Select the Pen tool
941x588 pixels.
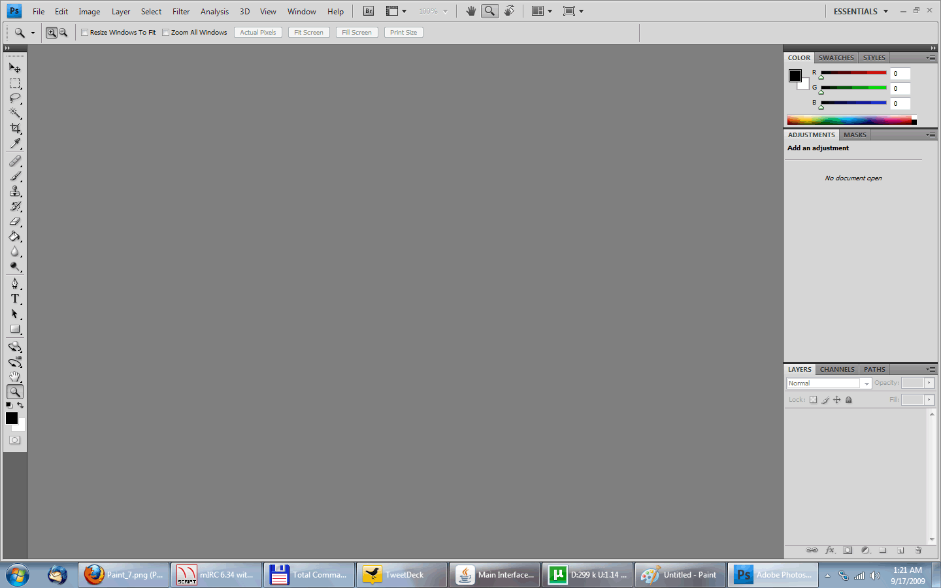point(15,284)
